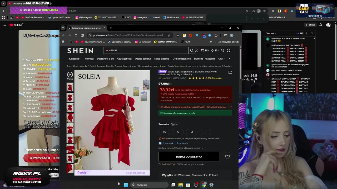Open Microsoft Store from the taskbar
This screenshot has height=189, width=337.
(x=188, y=185)
